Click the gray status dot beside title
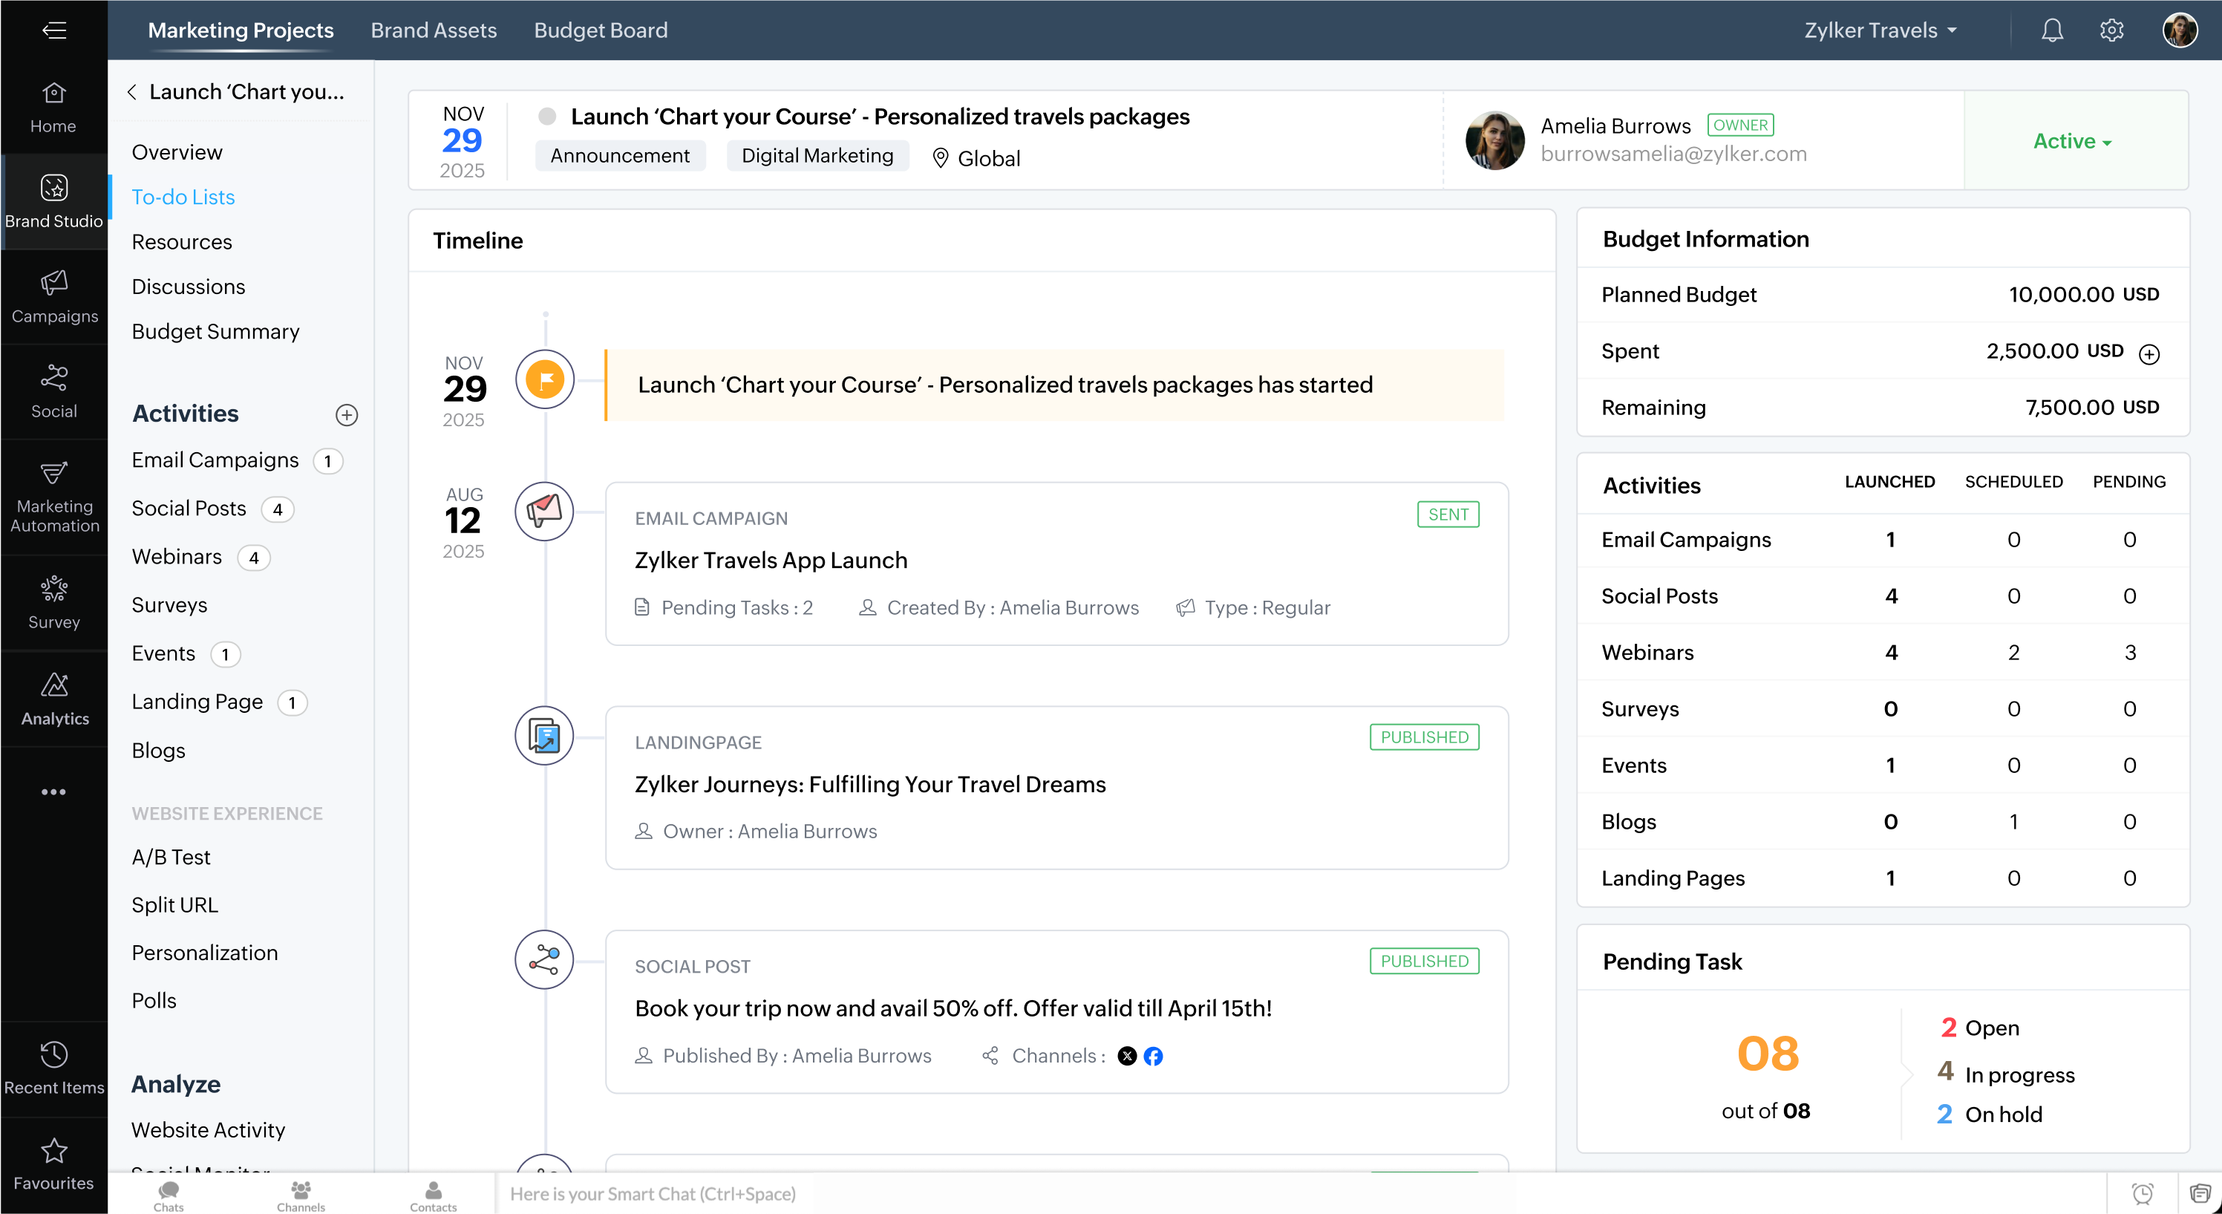This screenshot has width=2222, height=1214. click(x=546, y=116)
